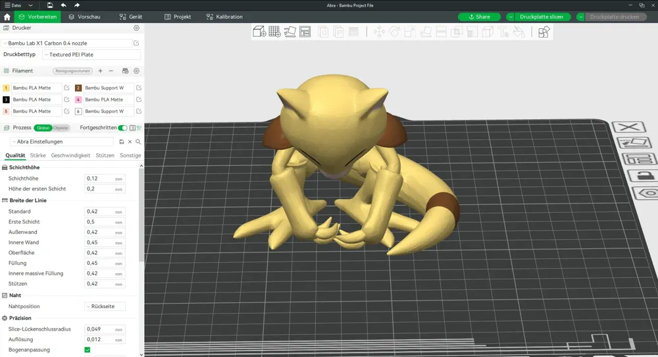Click the home icon
The height and width of the screenshot is (357, 658).
coord(7,17)
